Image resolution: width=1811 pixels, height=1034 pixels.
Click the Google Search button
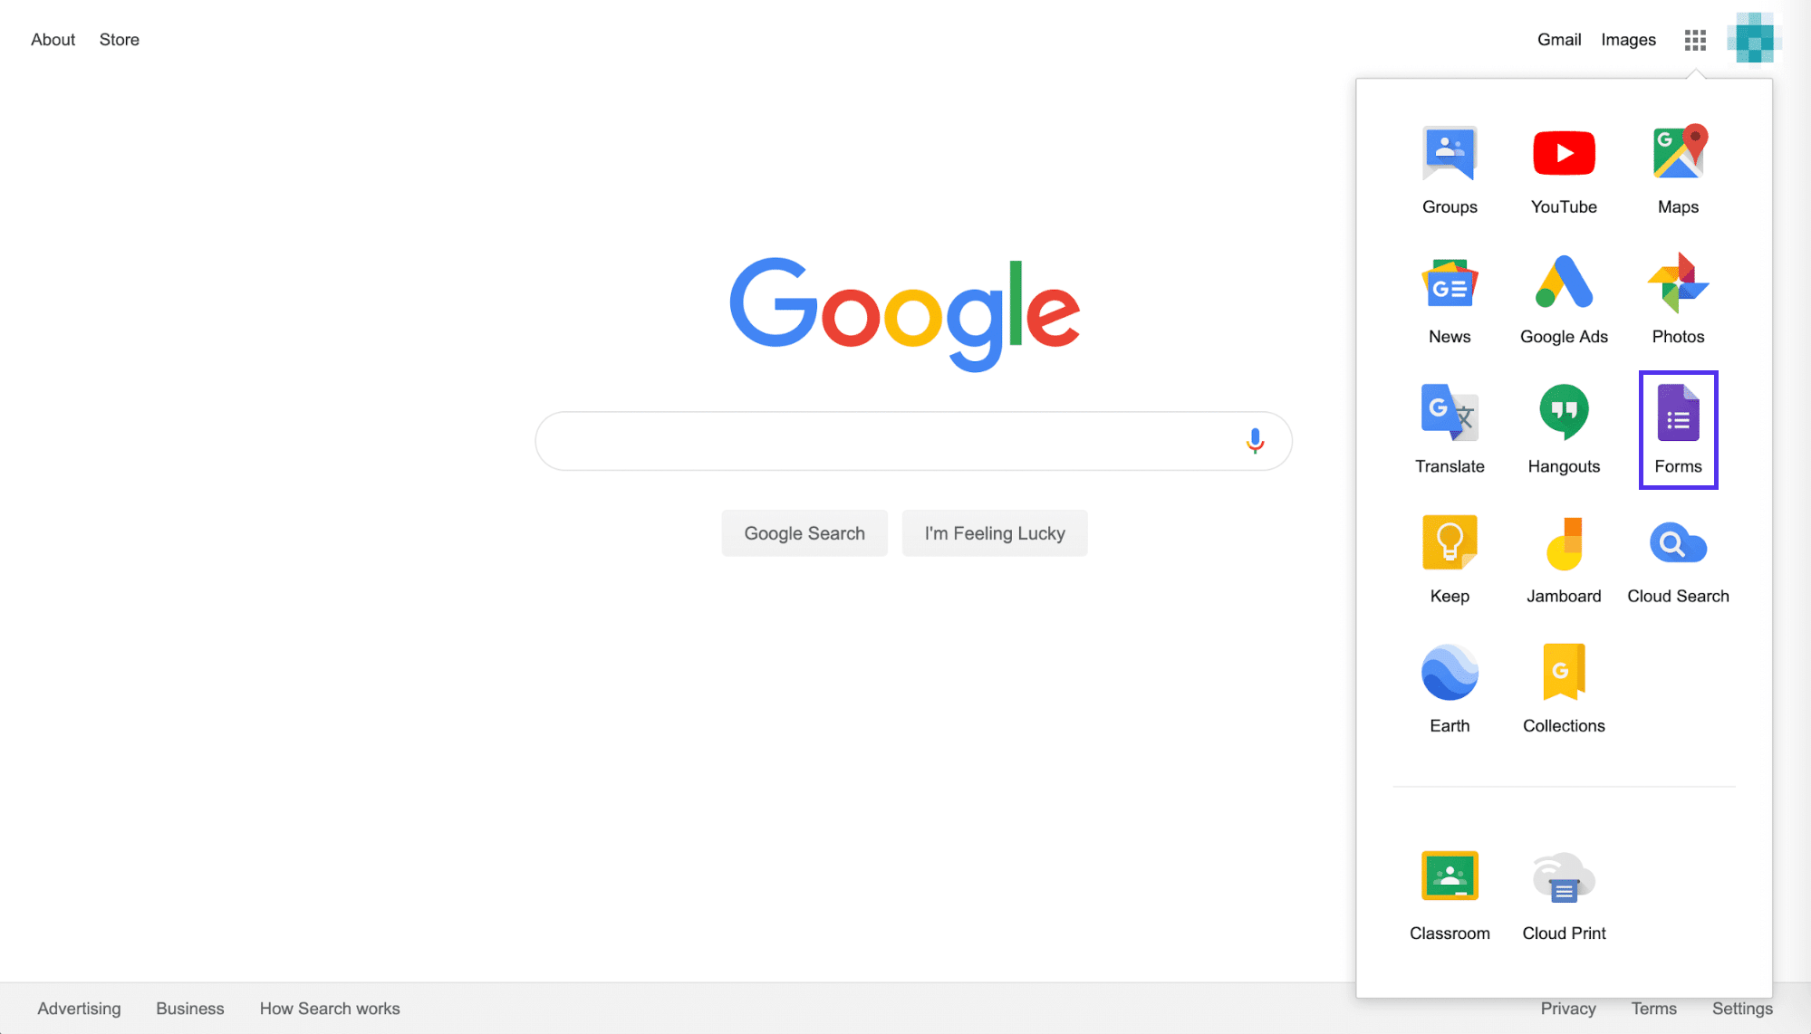[804, 531]
